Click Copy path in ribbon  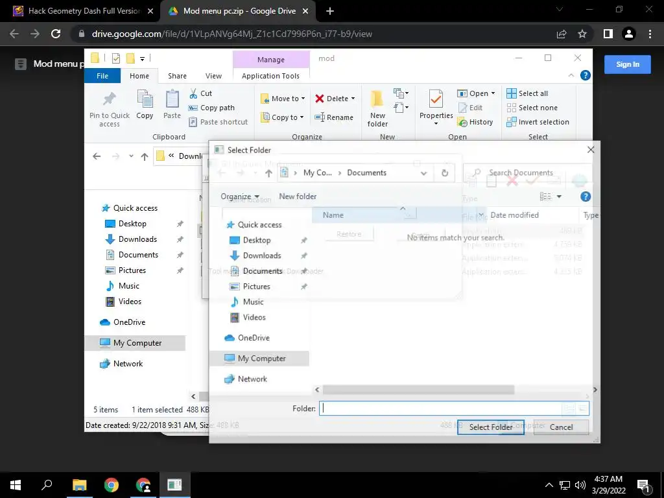point(212,108)
